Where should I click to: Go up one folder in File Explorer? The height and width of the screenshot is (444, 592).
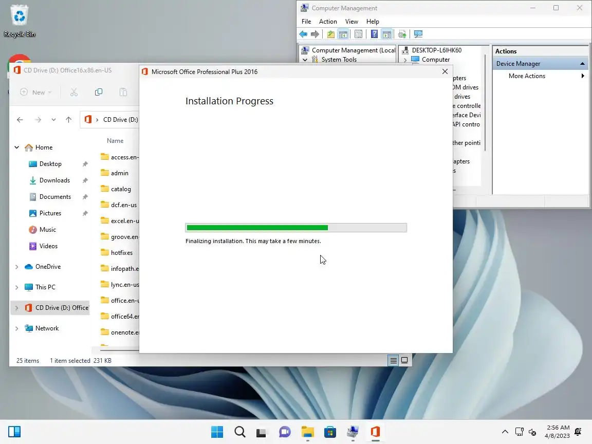[68, 120]
